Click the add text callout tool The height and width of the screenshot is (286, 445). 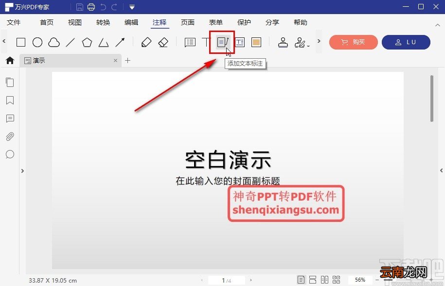(x=223, y=42)
